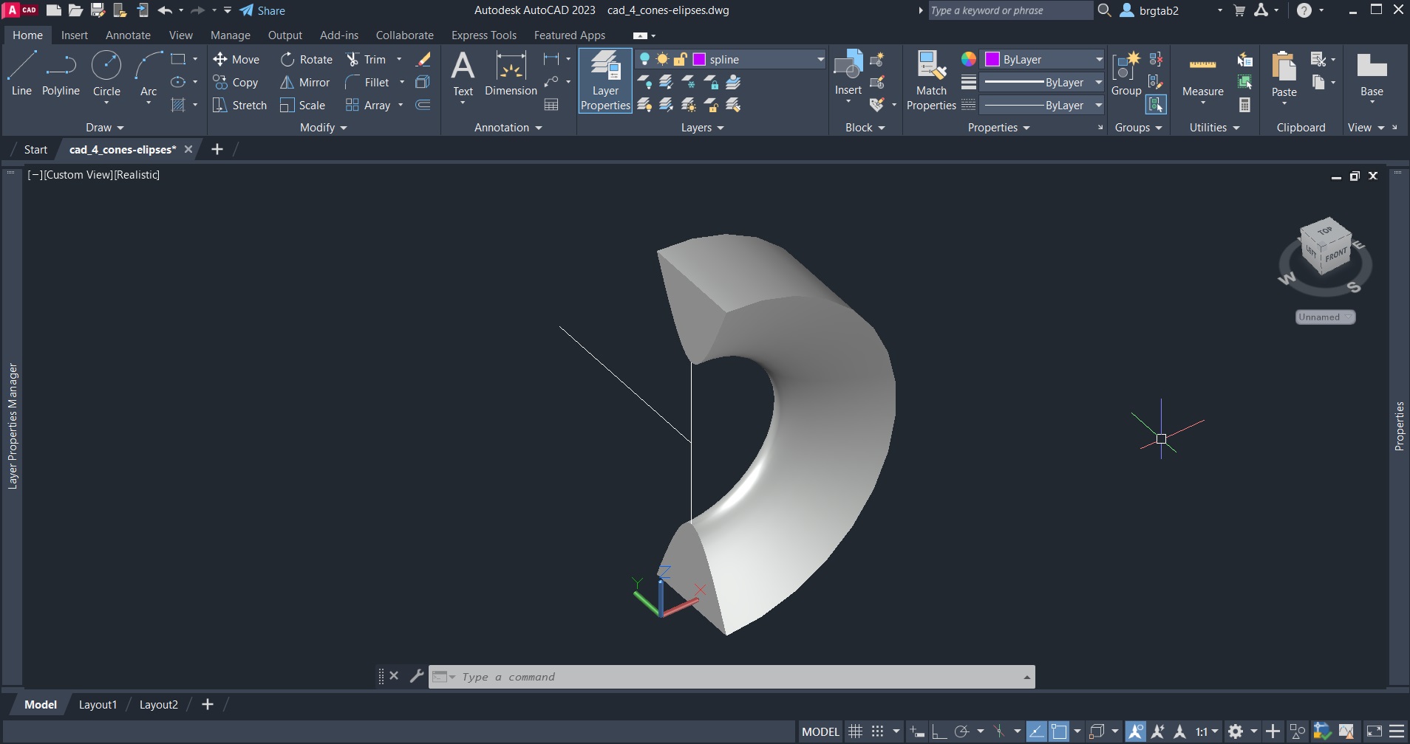Click the Move tool
The image size is (1410, 744).
[236, 59]
